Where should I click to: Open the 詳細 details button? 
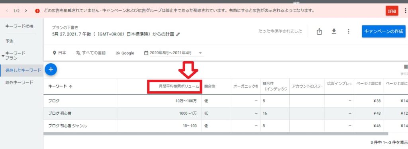[392, 11]
